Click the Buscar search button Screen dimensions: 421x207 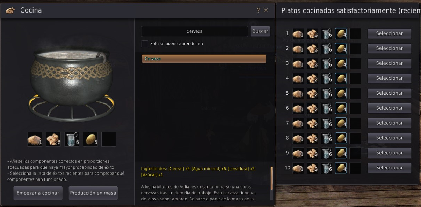(x=260, y=31)
